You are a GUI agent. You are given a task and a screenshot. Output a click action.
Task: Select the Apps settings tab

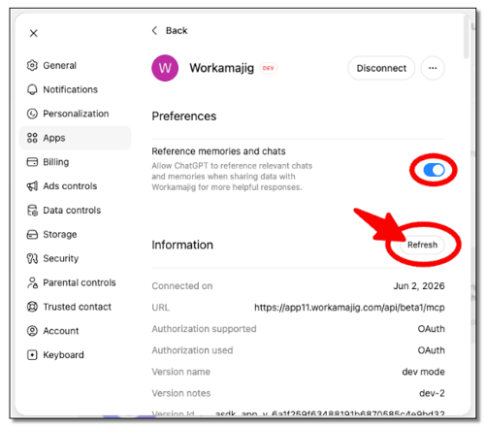coord(75,138)
